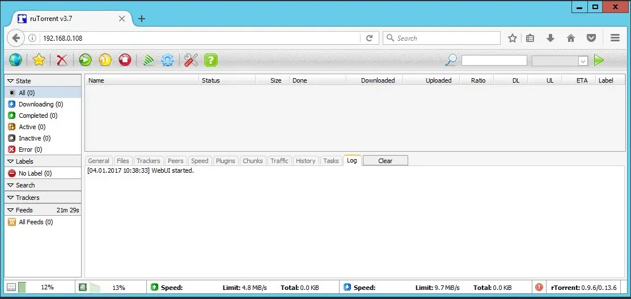The height and width of the screenshot is (299, 631).
Task: Remove torrent with the red X icon
Action: 62,60
